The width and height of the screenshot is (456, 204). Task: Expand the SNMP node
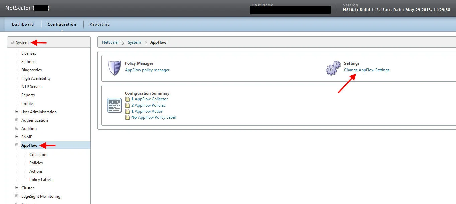(x=17, y=137)
